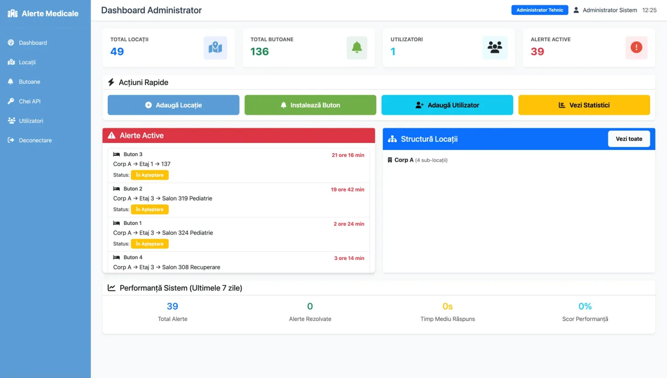Click the red alert circle icon

pos(636,46)
